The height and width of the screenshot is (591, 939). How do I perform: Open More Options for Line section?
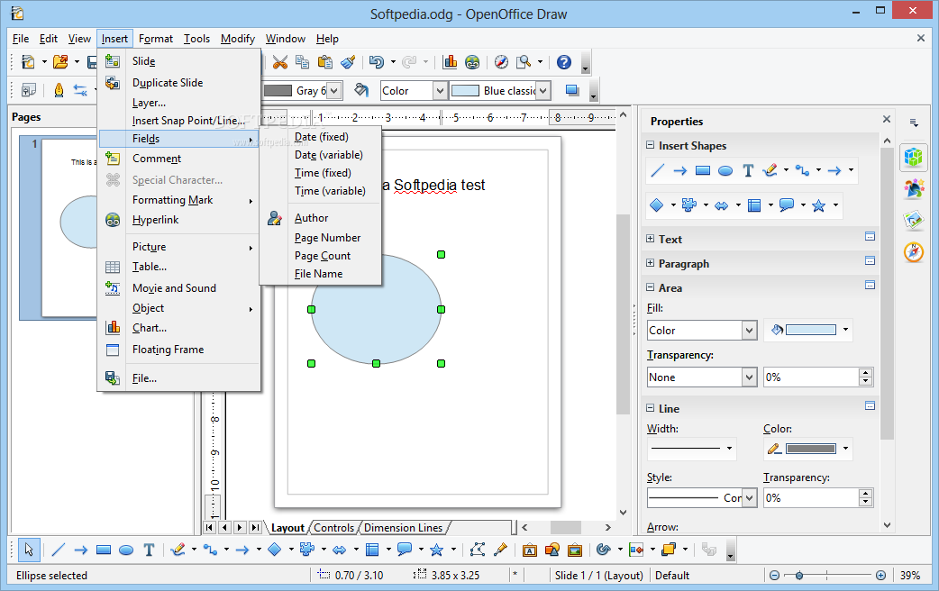871,406
